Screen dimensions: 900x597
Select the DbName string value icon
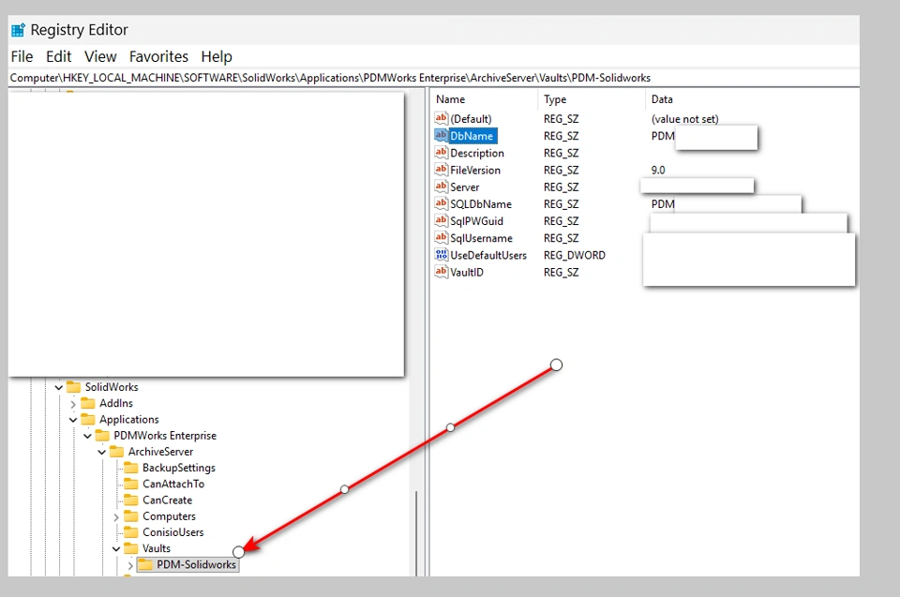pos(441,136)
